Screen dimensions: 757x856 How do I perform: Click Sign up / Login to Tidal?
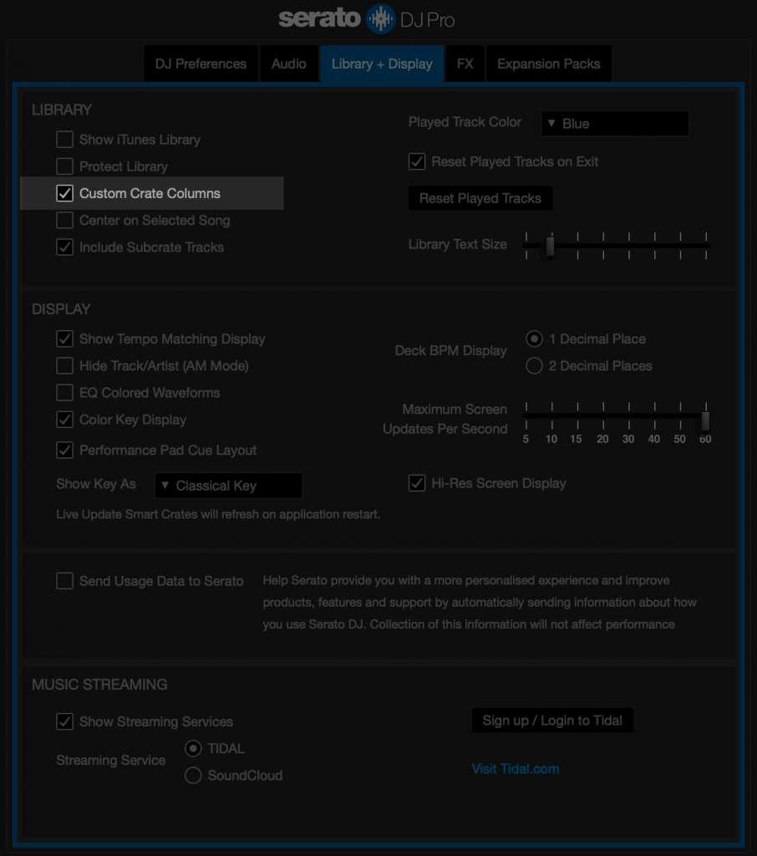[x=552, y=721]
